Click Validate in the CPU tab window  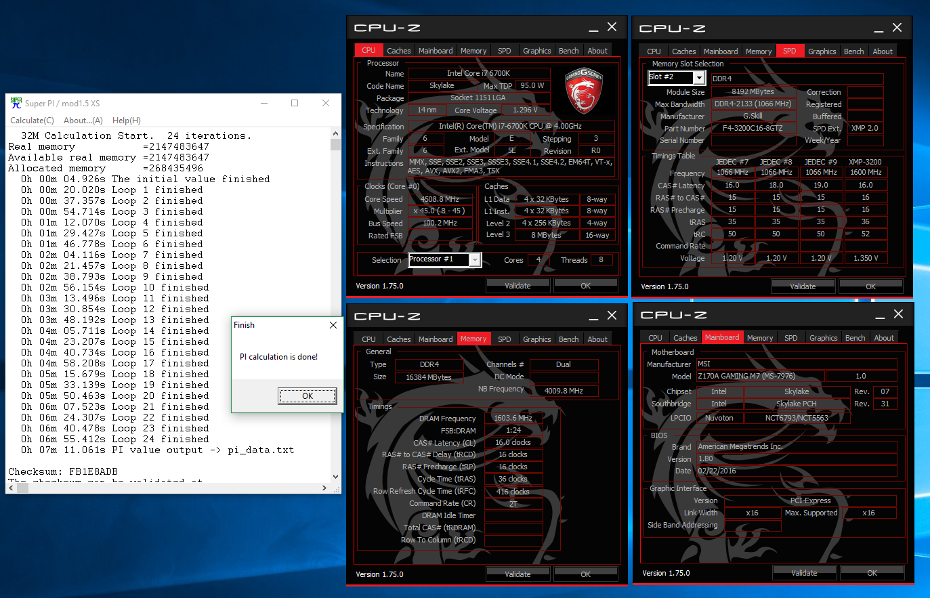coord(517,286)
